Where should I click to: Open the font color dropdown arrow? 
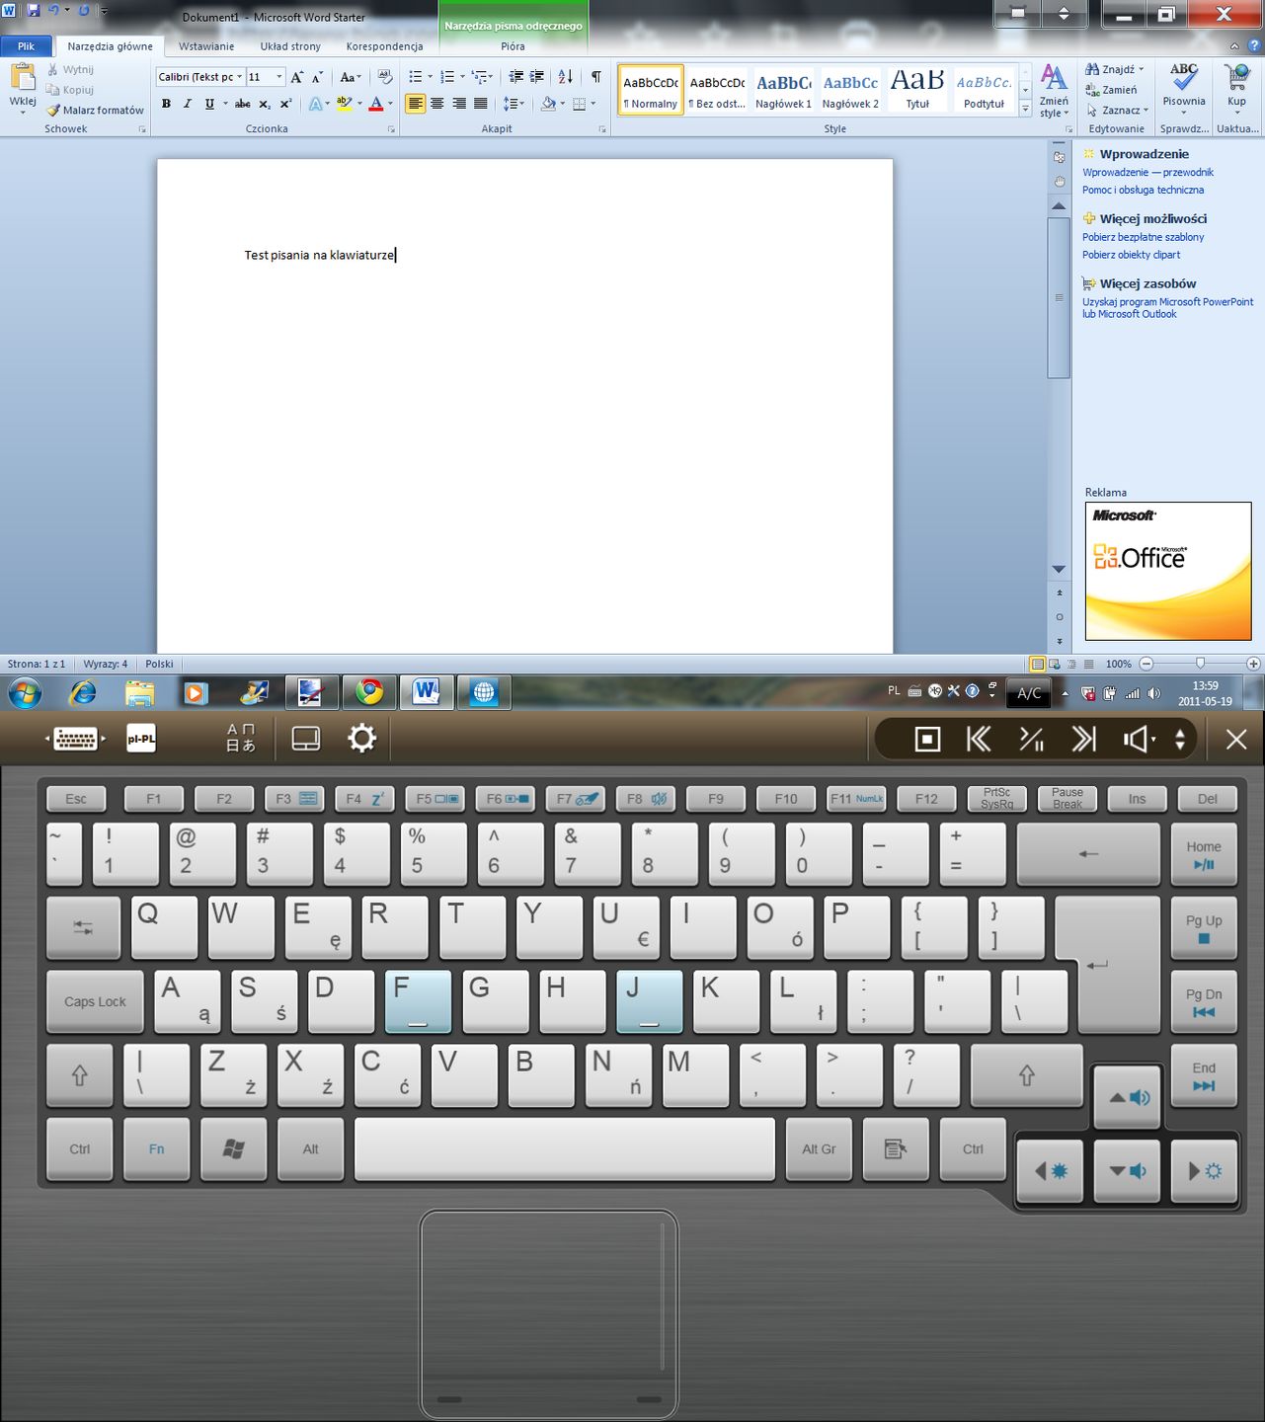(x=390, y=104)
